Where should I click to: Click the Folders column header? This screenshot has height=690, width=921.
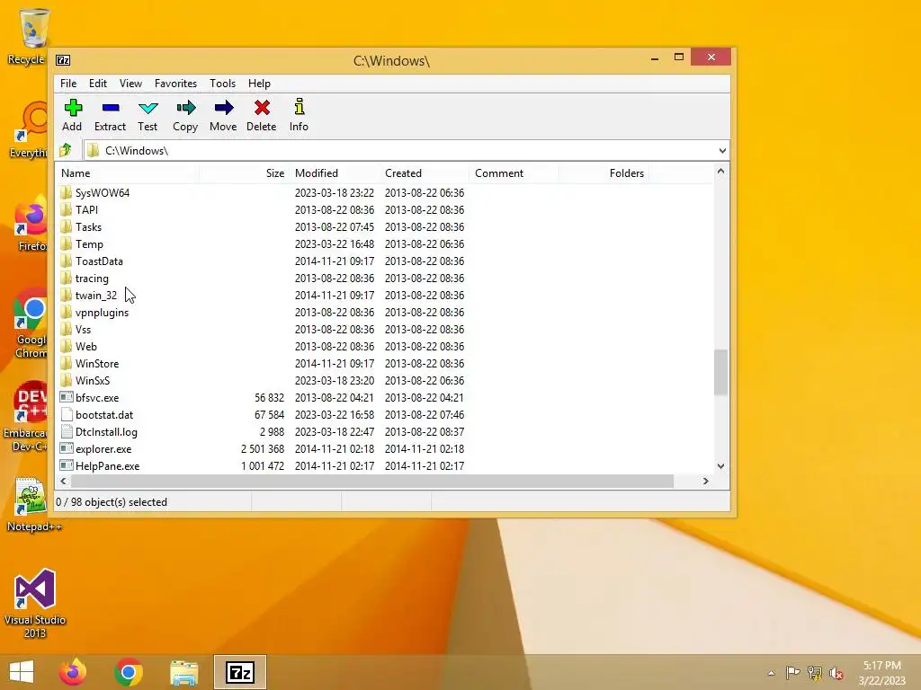pyautogui.click(x=604, y=173)
